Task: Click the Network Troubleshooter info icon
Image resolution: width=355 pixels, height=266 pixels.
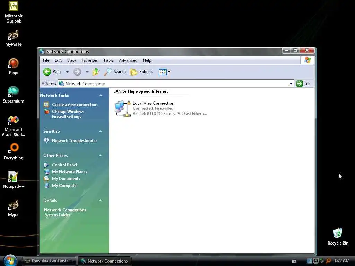Action: pyautogui.click(x=46, y=140)
